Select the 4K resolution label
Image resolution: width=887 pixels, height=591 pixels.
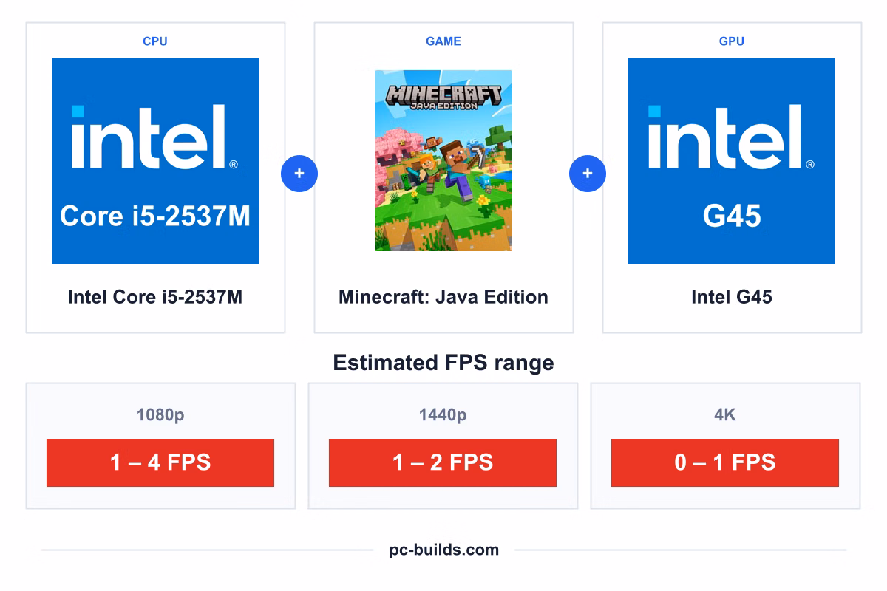click(x=725, y=415)
